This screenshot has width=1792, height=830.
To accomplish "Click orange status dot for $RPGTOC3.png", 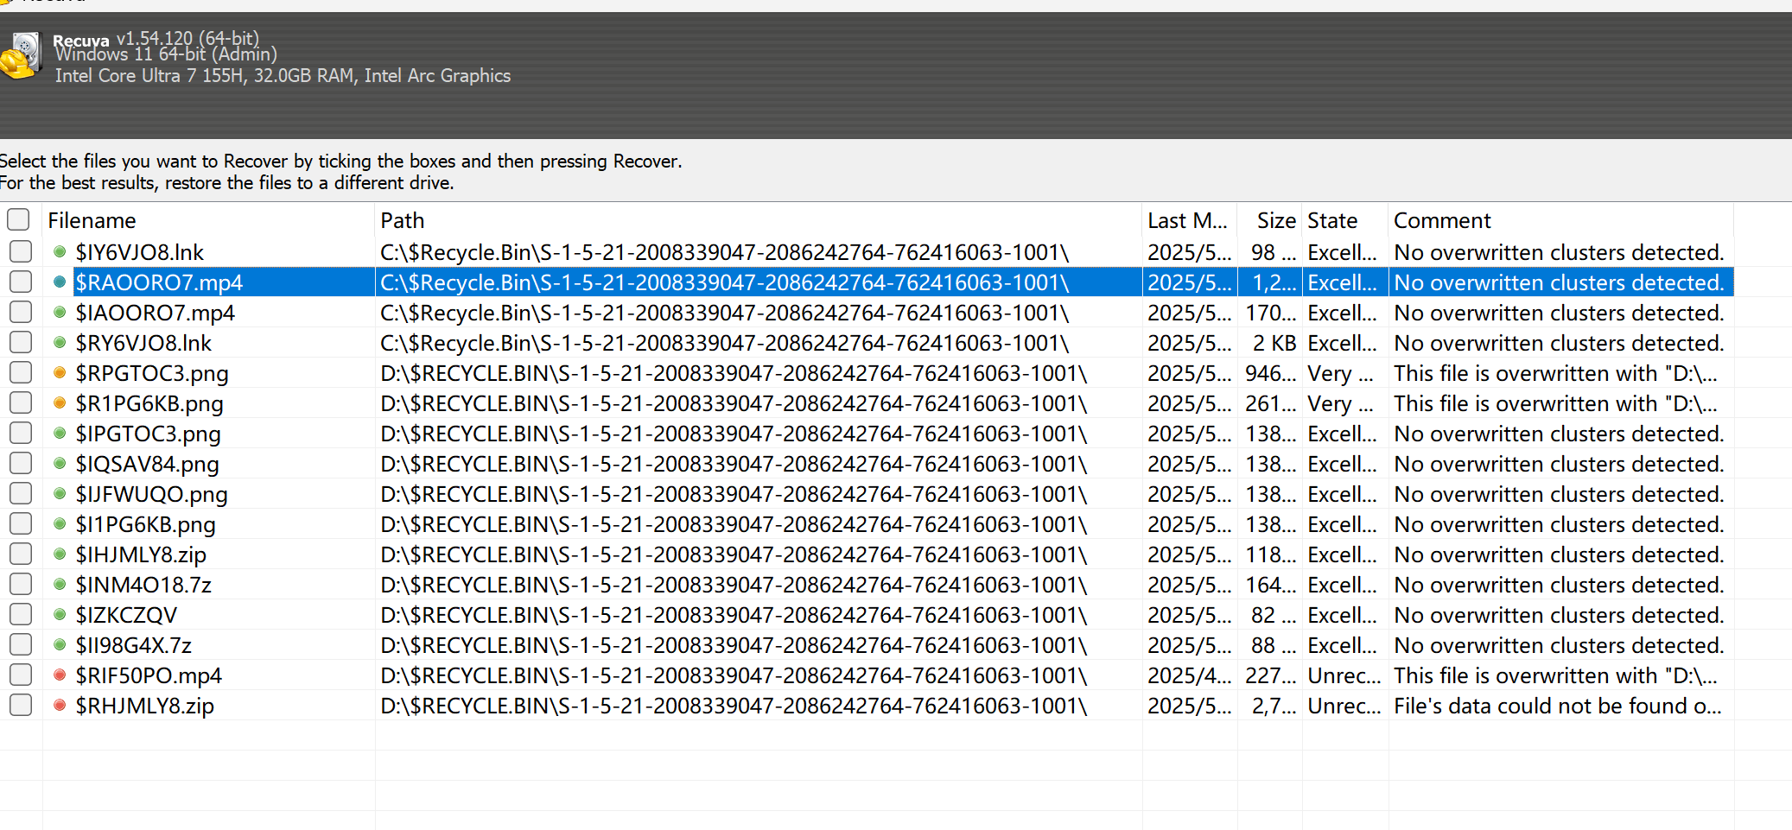I will click(x=60, y=373).
